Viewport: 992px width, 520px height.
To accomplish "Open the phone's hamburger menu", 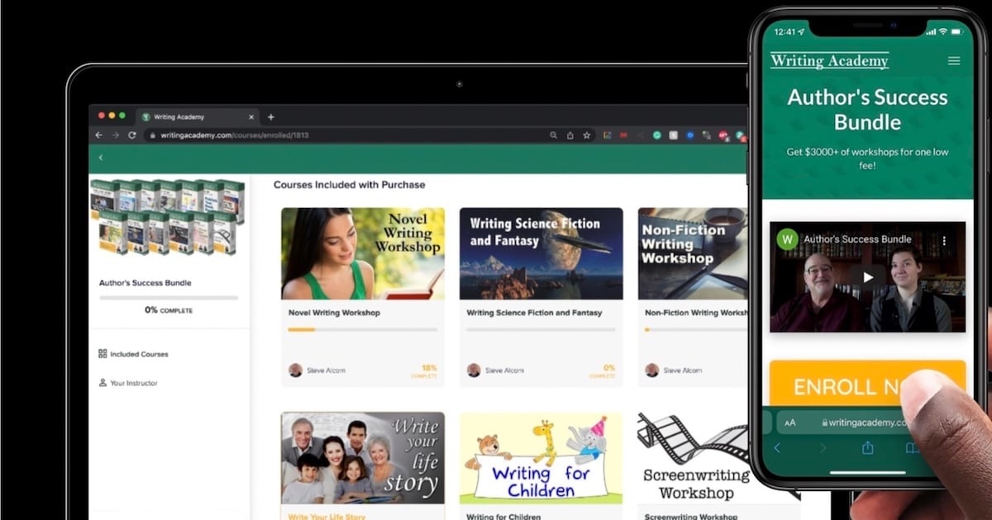I will (954, 60).
